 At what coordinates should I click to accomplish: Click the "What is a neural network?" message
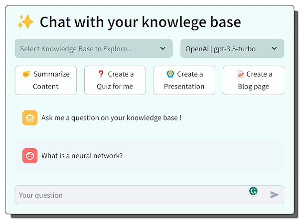click(x=82, y=156)
